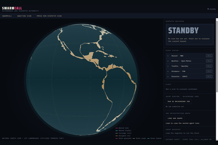This screenshot has width=218, height=145.
Task: Click the diamond icon beside Traffic · OpenSky
Action: click(x=168, y=66)
